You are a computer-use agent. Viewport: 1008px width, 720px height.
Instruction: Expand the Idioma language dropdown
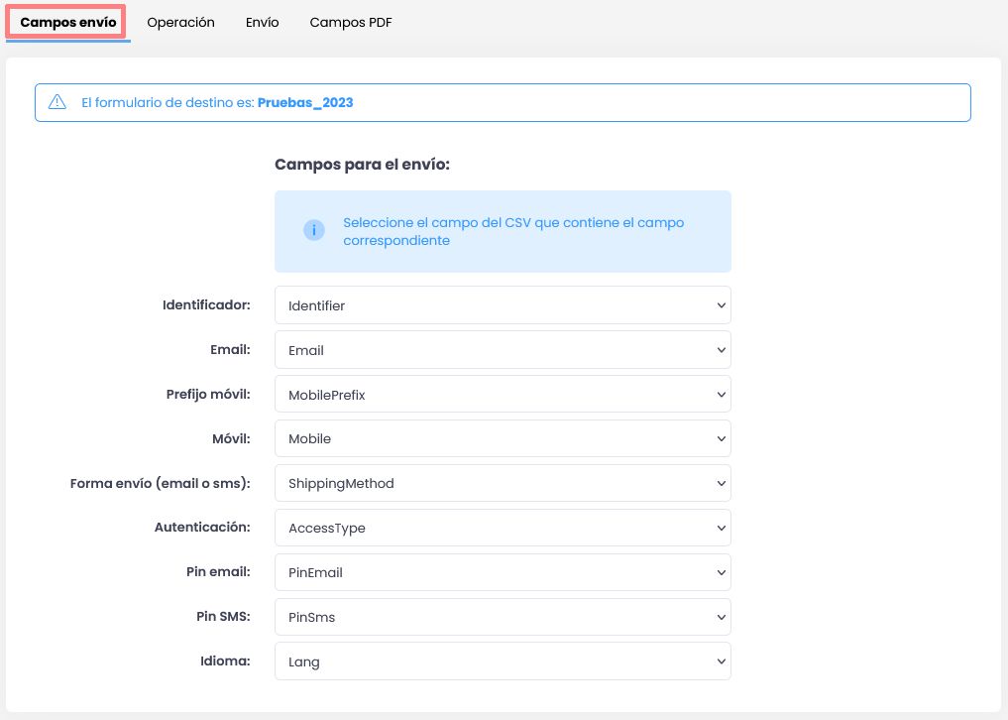(x=503, y=661)
